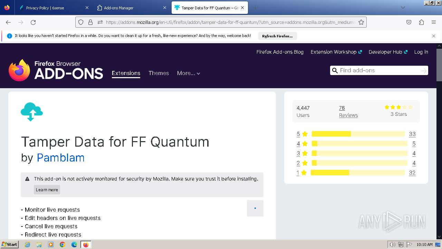Click the Learn more button
Viewport: 442px width, 249px height.
coord(47,190)
